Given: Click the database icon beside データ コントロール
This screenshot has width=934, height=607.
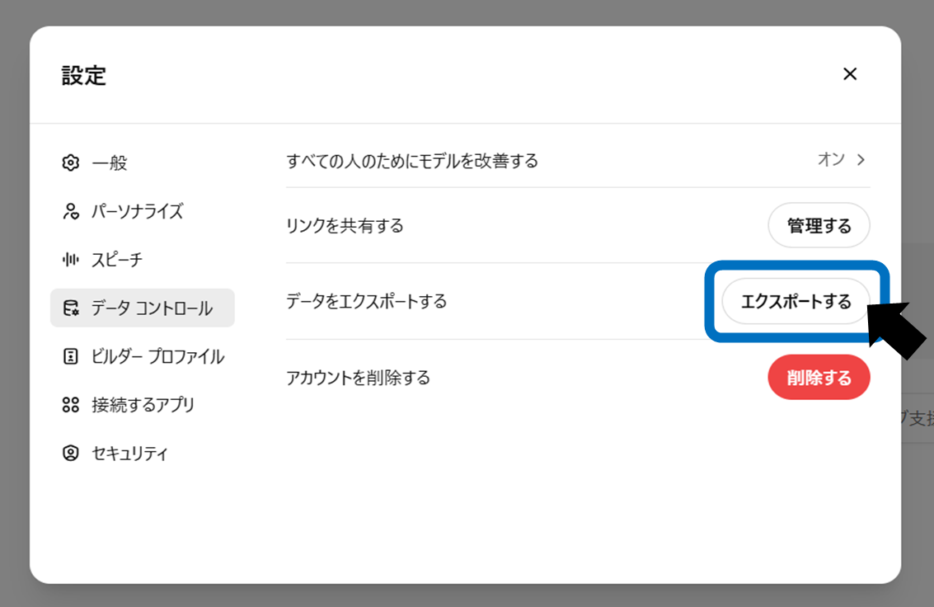Looking at the screenshot, I should (x=71, y=308).
